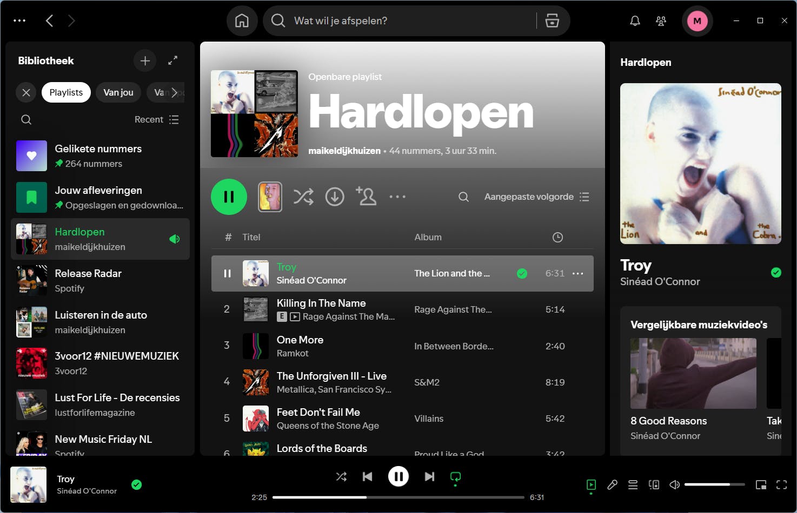Viewport: 797px width, 513px height.
Task: Download the Hardlopen playlist
Action: tap(335, 197)
